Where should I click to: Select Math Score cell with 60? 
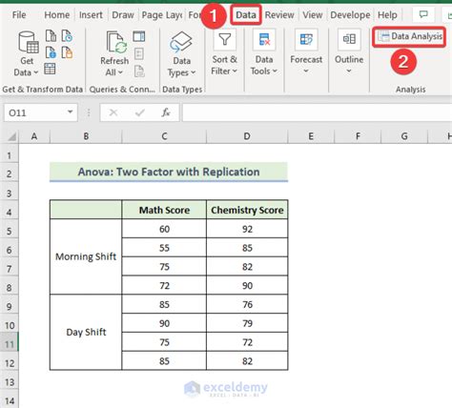[164, 229]
